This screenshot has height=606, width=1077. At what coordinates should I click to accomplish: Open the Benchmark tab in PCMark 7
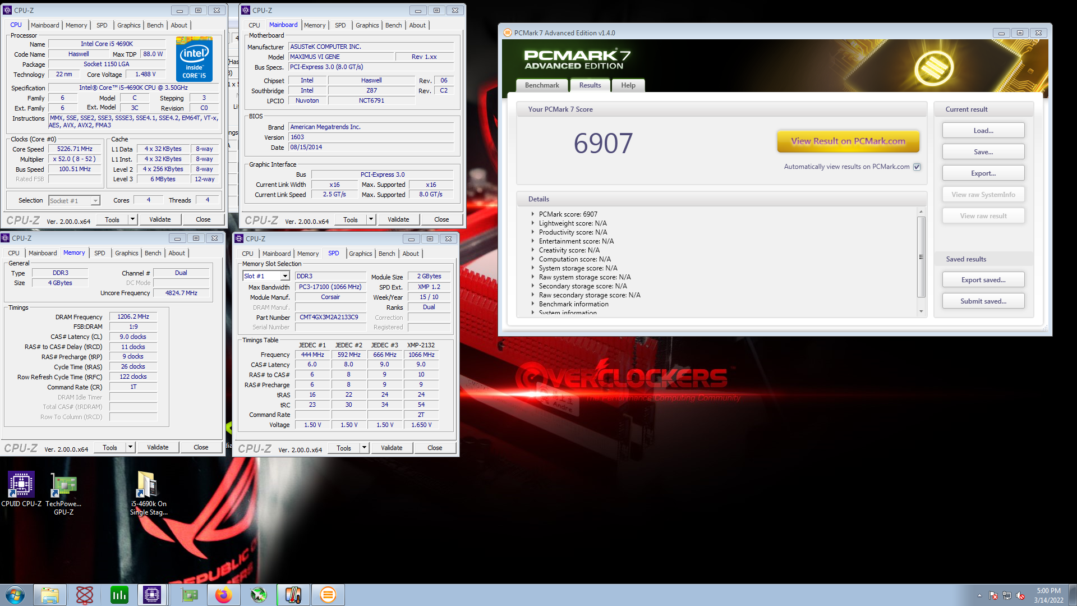coord(542,85)
